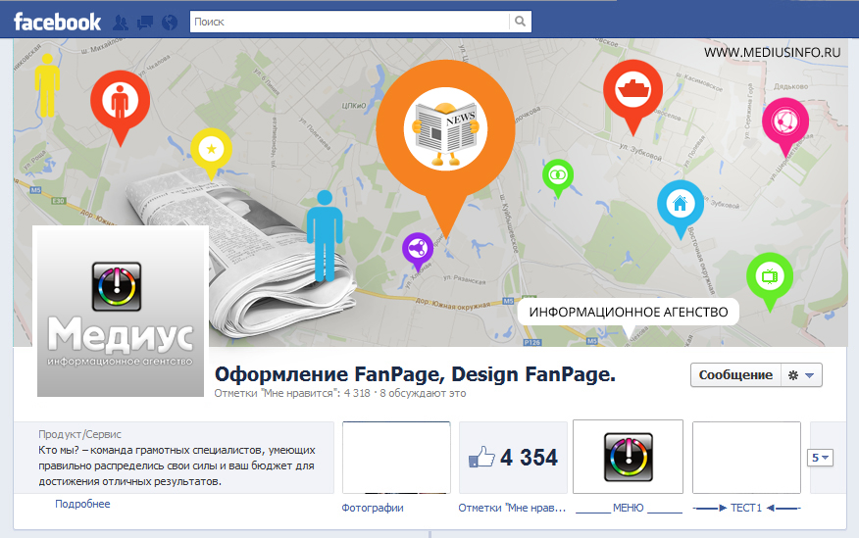Open messages icon in top bar
Image resolution: width=859 pixels, height=538 pixels.
click(x=145, y=23)
